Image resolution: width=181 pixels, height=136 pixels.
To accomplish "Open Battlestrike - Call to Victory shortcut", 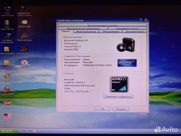I will (24, 11).
